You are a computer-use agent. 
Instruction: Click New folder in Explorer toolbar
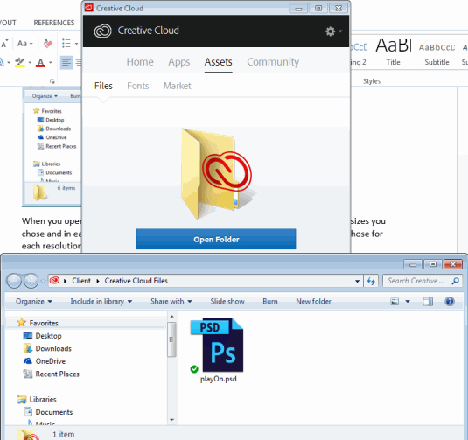tap(313, 301)
